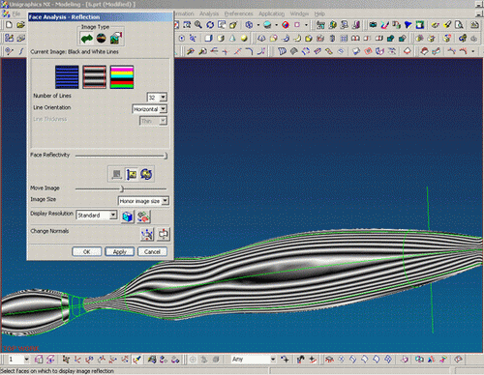
Task: Click the zoom magnifier toolbar icon
Action: pos(198,25)
